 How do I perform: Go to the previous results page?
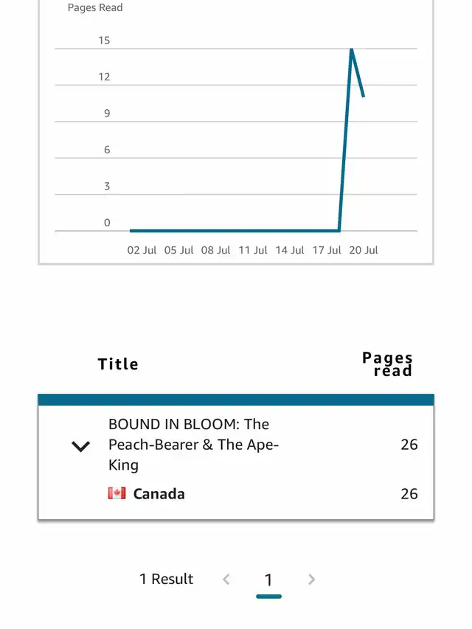click(226, 580)
